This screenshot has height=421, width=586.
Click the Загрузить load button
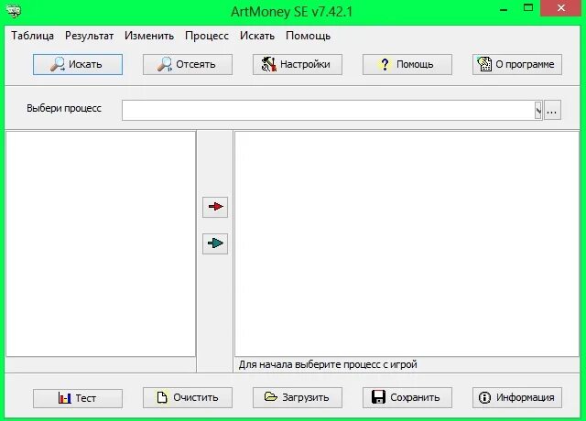tap(297, 397)
